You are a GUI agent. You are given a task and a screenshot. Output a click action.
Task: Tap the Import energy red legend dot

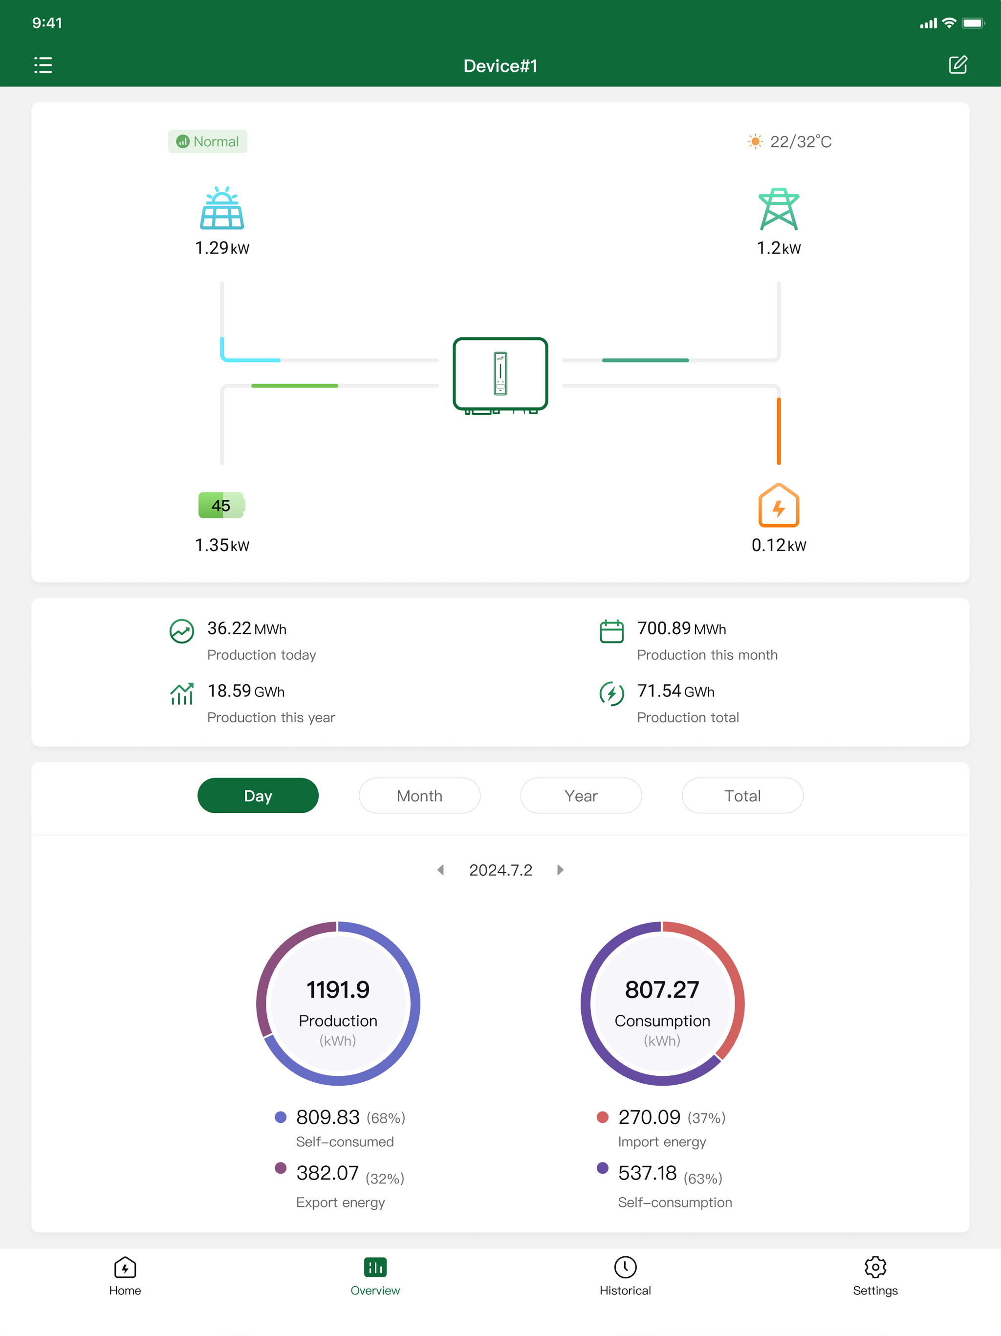pyautogui.click(x=602, y=1117)
